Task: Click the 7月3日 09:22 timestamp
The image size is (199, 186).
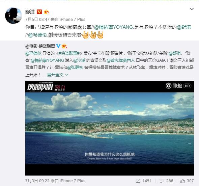Action: (x=37, y=181)
